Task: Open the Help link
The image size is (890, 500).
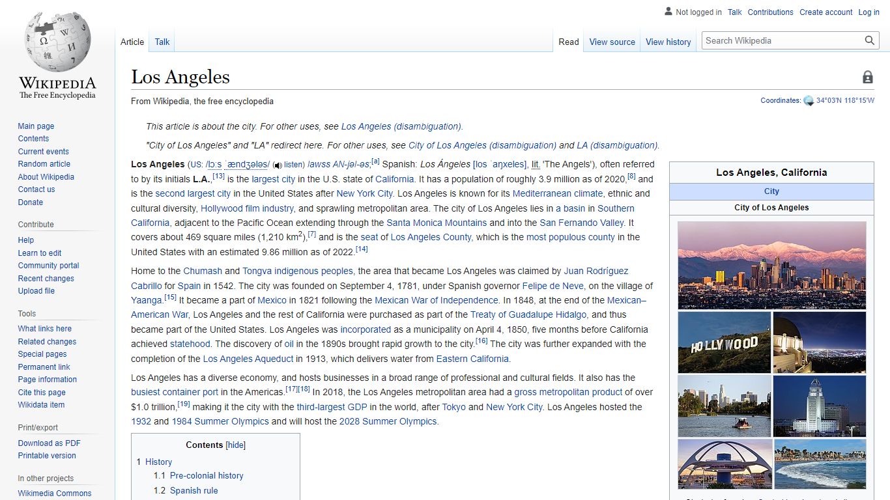Action: (x=26, y=240)
